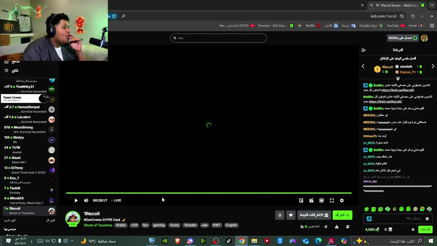Viewport: 437px width, 246px height.
Task: Collapse sidebar with Show less link
Action: point(51,220)
